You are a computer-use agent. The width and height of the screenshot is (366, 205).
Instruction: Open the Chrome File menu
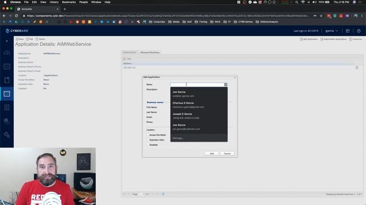[x=26, y=2]
